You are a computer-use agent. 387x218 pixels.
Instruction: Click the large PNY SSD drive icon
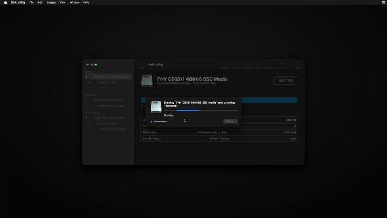pyautogui.click(x=147, y=81)
